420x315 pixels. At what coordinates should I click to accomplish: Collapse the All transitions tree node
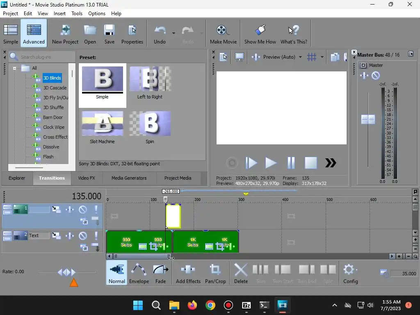14,68
